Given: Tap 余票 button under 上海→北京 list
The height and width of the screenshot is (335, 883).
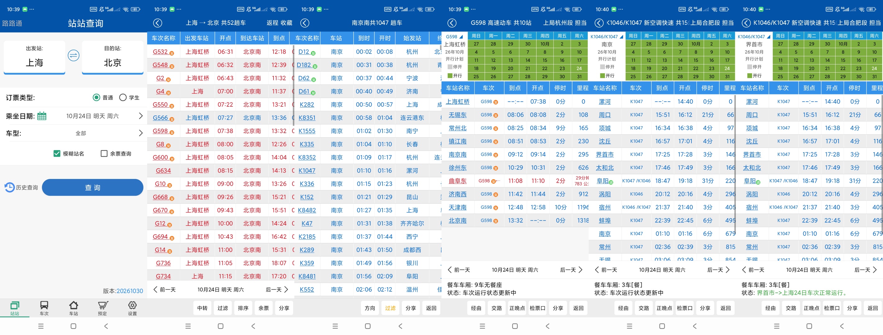Looking at the screenshot, I should click(x=264, y=308).
